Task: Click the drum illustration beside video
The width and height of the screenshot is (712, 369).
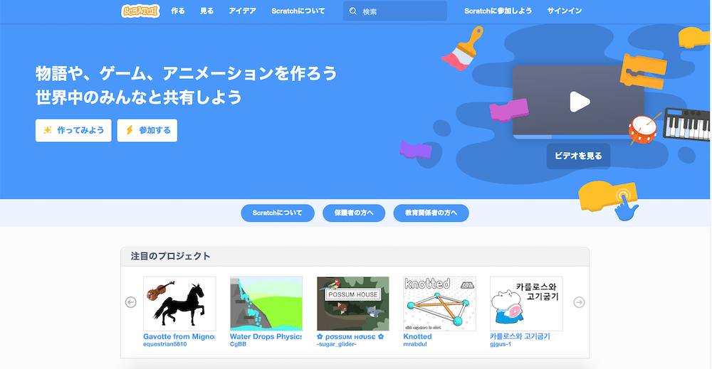Action: click(643, 129)
